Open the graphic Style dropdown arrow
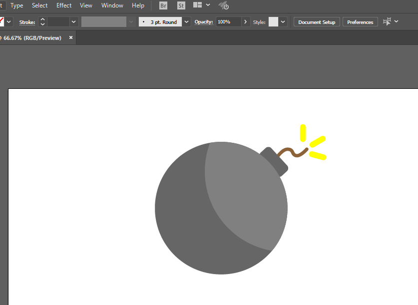The width and height of the screenshot is (418, 305). (283, 22)
